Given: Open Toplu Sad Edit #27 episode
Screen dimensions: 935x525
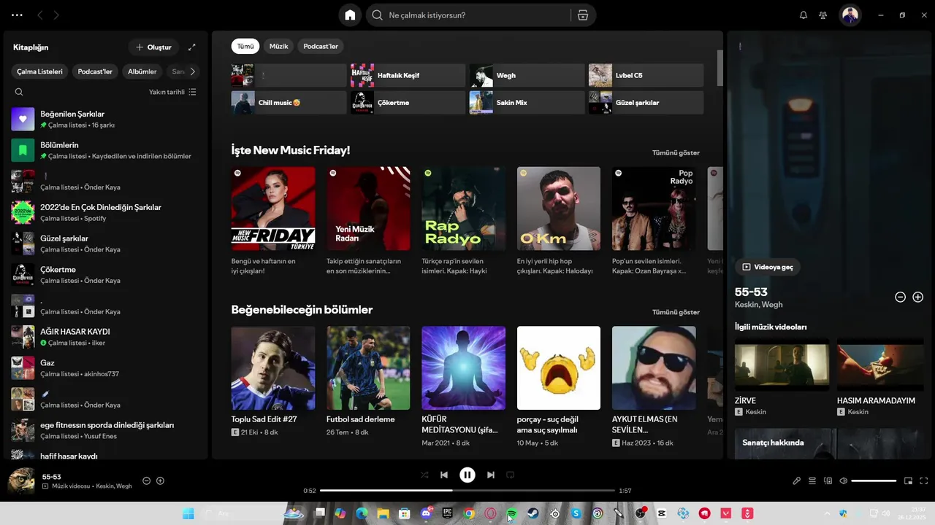Looking at the screenshot, I should (x=273, y=367).
